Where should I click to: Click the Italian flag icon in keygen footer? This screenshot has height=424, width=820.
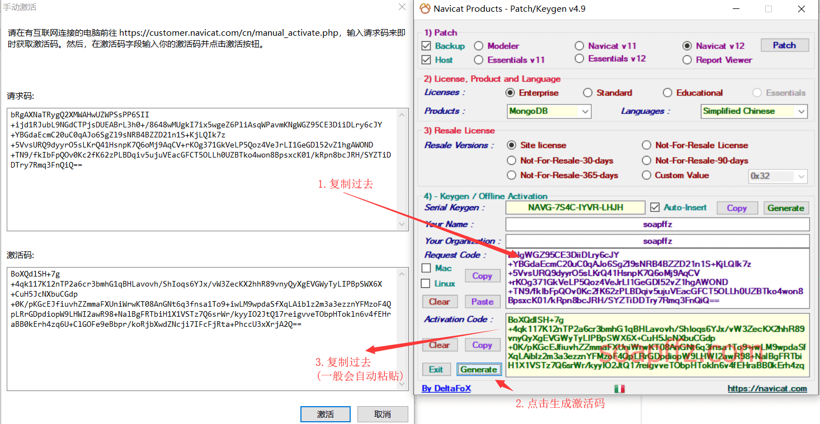tap(619, 388)
